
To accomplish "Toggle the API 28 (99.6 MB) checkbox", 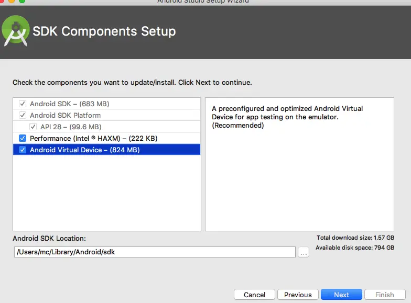I will pyautogui.click(x=33, y=127).
